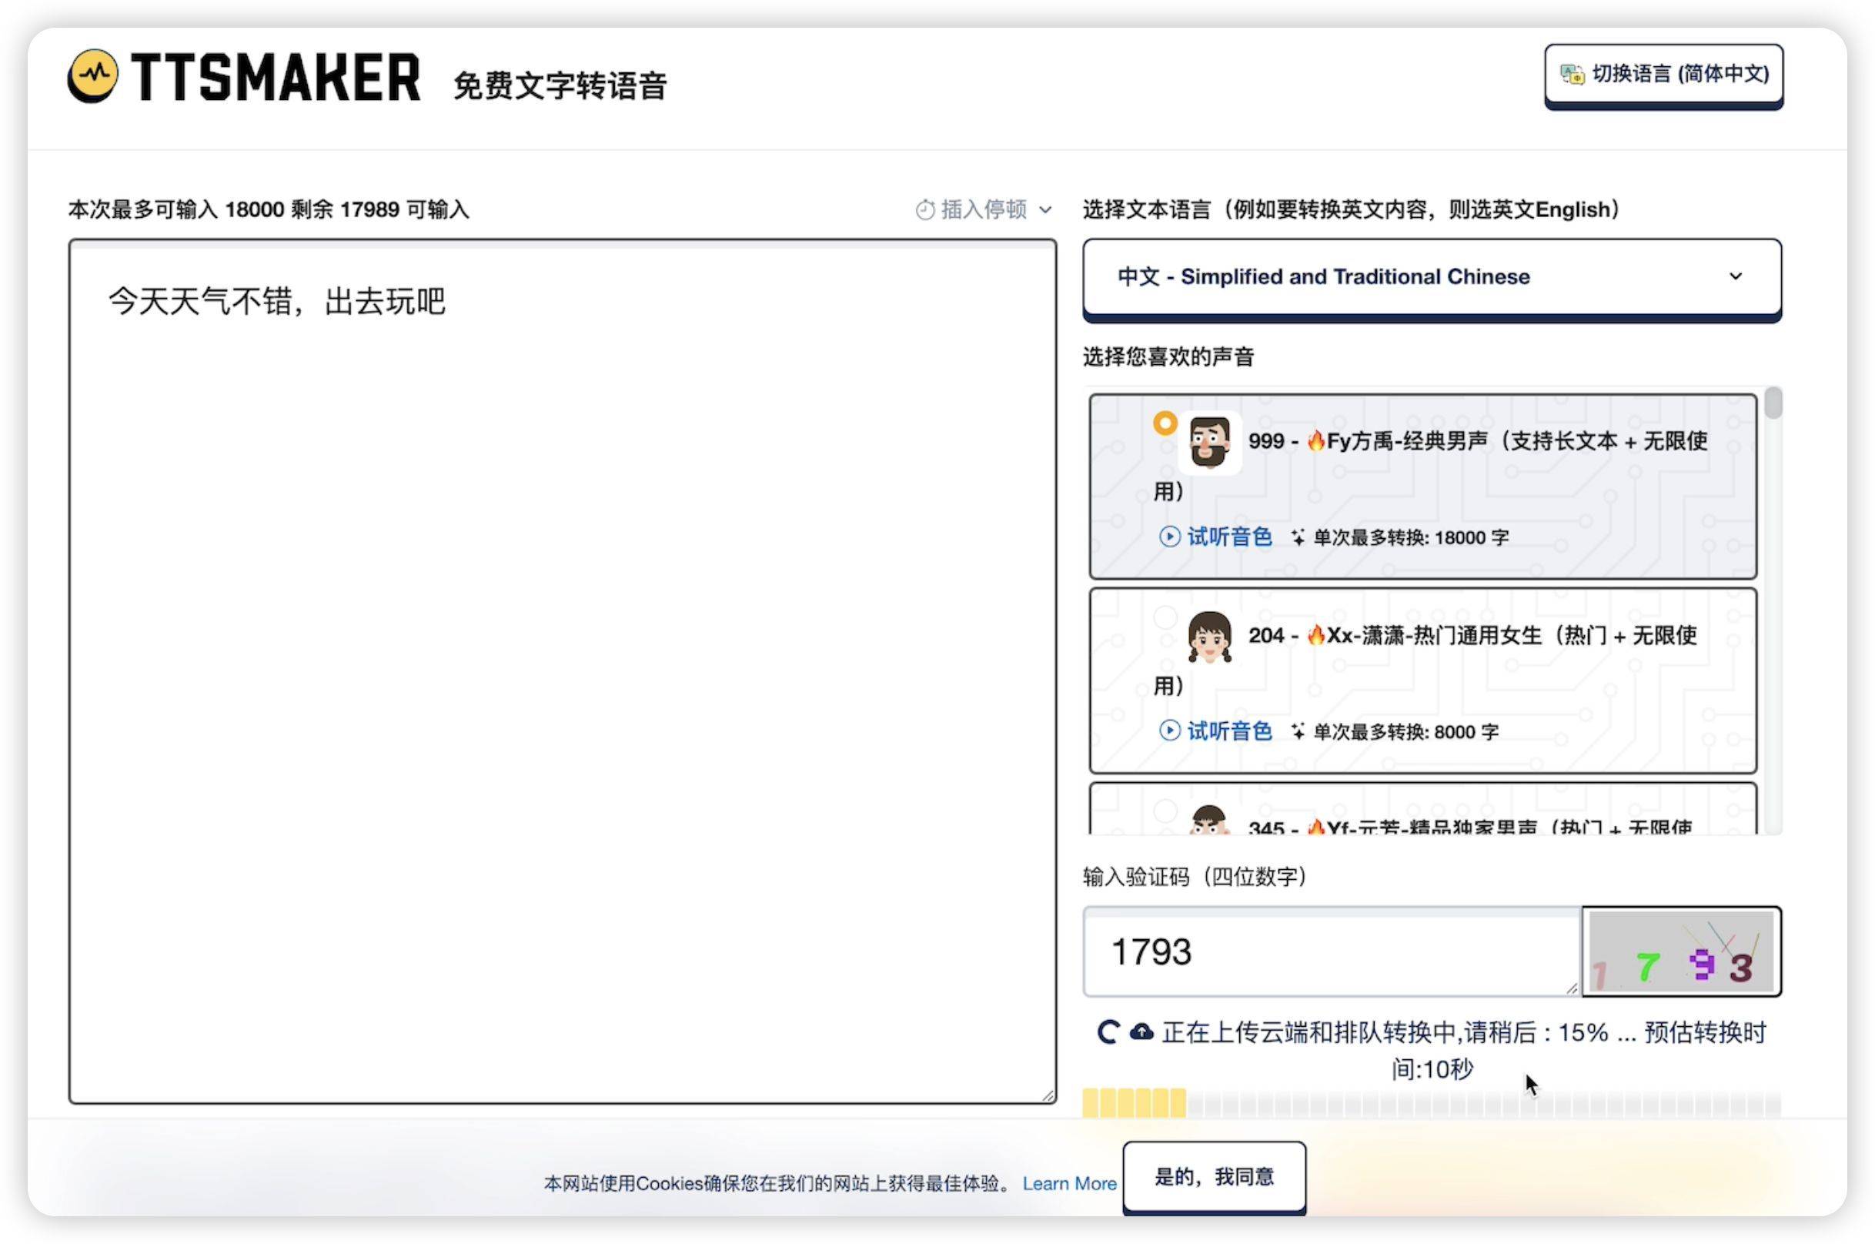This screenshot has width=1875, height=1244.
Task: Select radio button for voice 204 Xx-潇潇
Action: [x=1165, y=617]
